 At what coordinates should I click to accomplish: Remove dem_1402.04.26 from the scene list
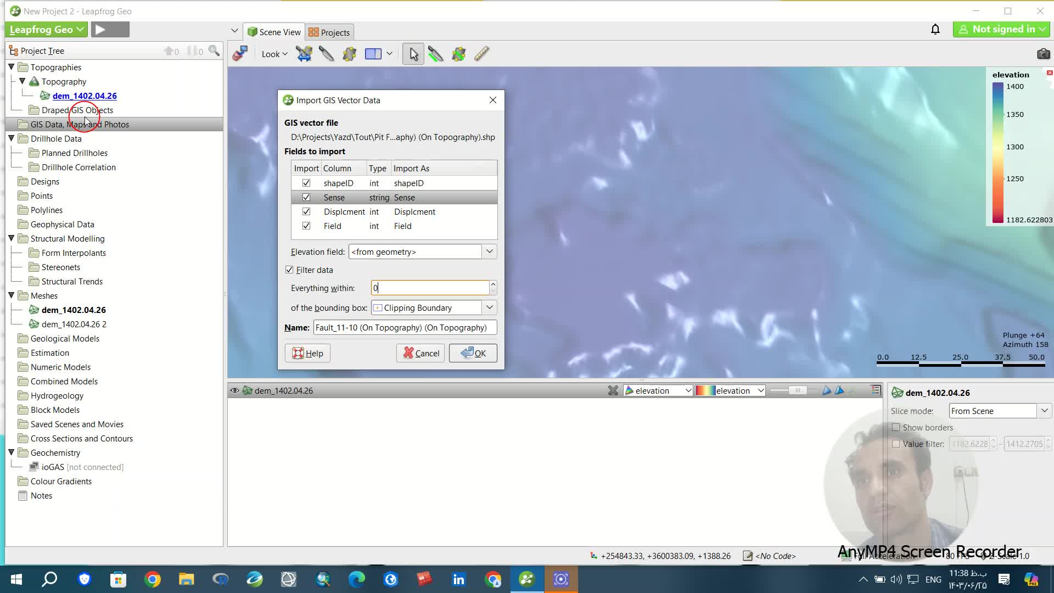click(x=613, y=390)
